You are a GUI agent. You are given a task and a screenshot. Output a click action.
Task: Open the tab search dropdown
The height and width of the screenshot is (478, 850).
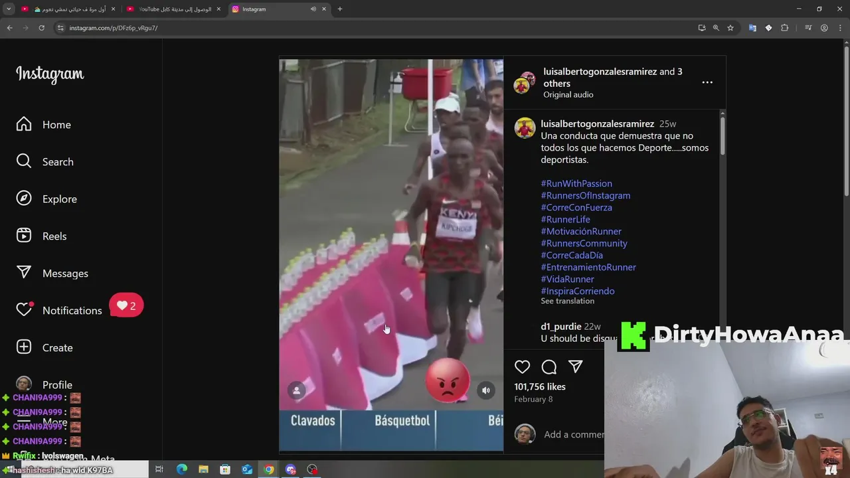click(x=9, y=9)
